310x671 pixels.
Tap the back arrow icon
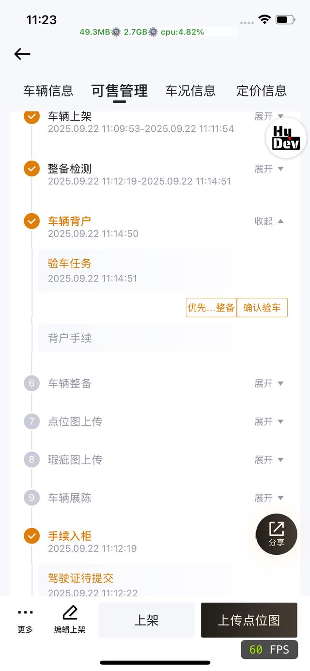22,54
